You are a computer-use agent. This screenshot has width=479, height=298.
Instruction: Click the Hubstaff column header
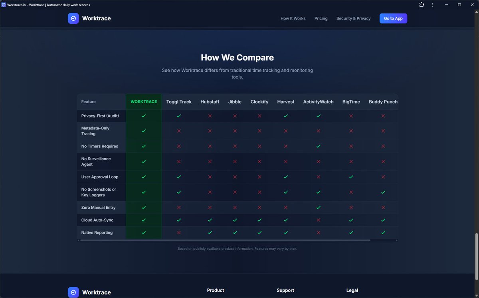(210, 102)
